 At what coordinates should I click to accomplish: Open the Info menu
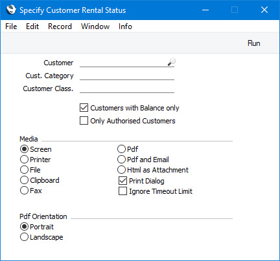click(x=125, y=26)
